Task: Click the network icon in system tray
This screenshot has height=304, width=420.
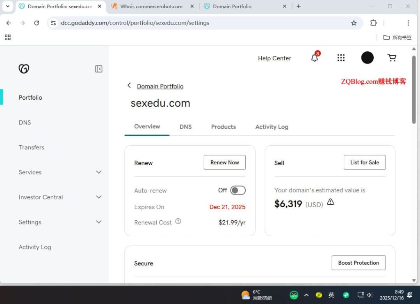Action: pyautogui.click(x=361, y=295)
